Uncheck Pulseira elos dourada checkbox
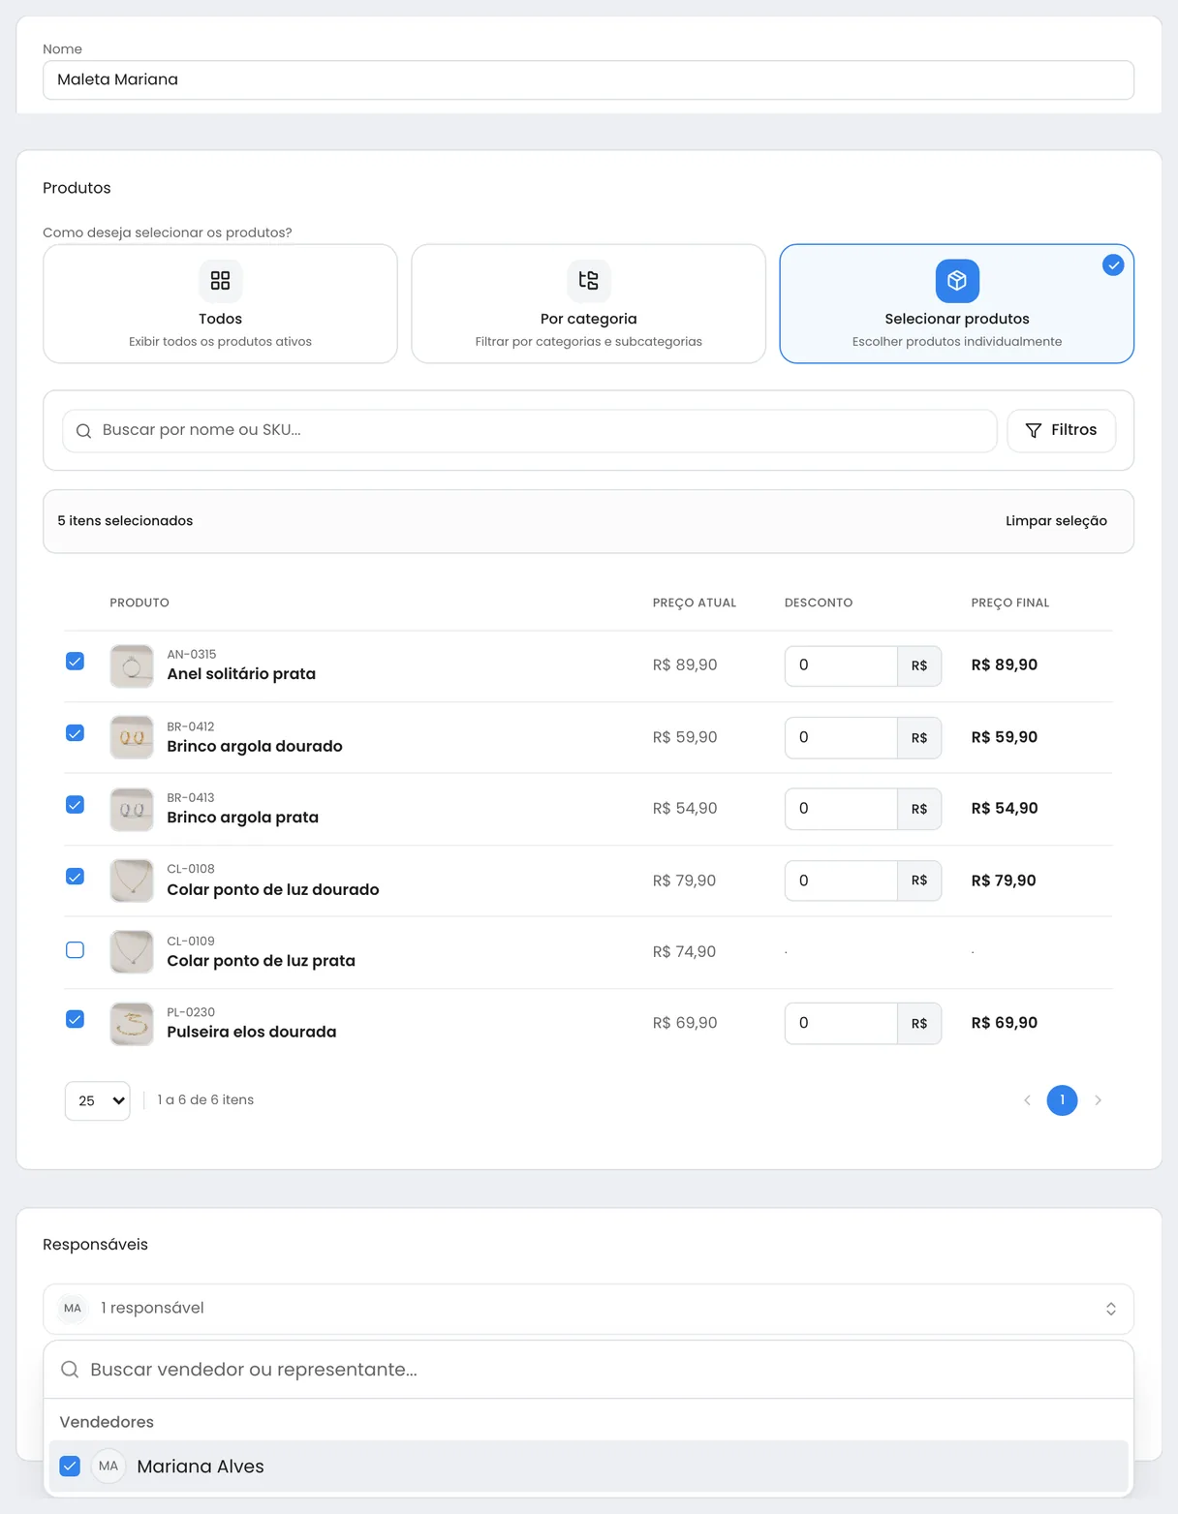This screenshot has width=1178, height=1514. (x=75, y=1019)
